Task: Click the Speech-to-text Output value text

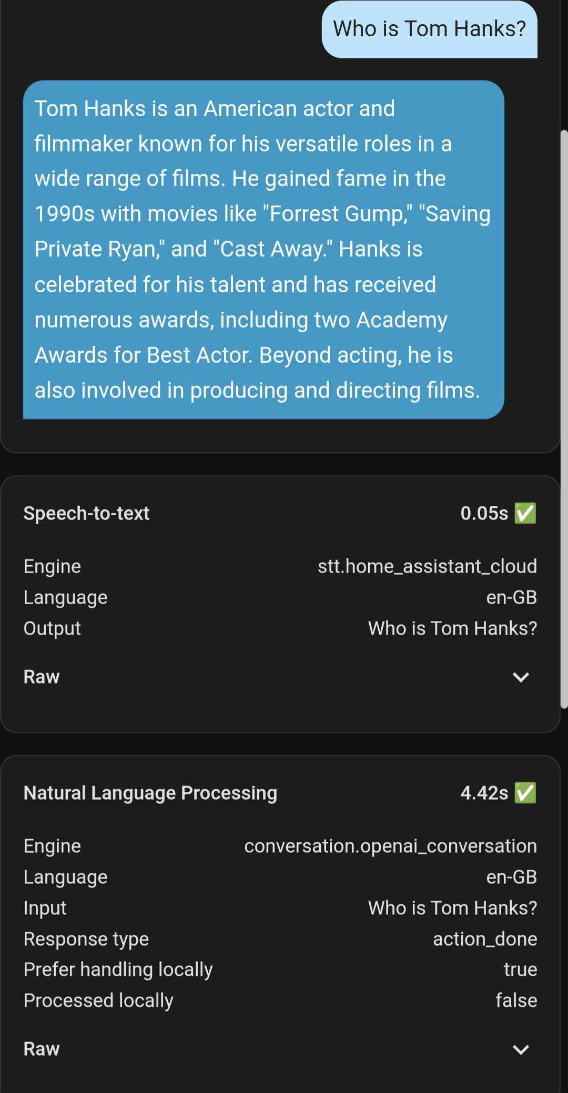Action: (452, 628)
